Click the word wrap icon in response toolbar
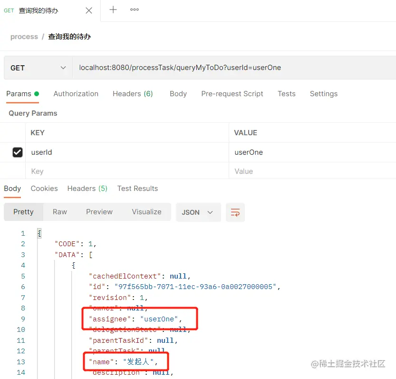Viewport: 396px width, 379px height. pyautogui.click(x=235, y=212)
